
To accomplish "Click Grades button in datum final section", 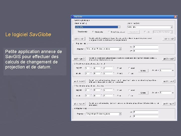I will click(x=143, y=93).
